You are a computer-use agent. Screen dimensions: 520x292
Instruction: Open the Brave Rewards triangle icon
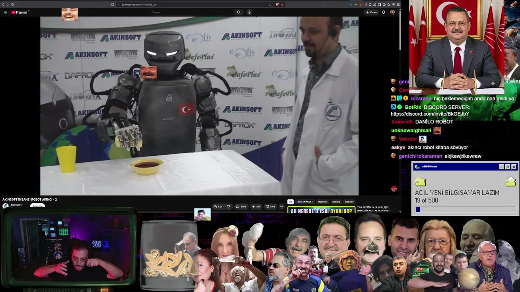coord(282,4)
